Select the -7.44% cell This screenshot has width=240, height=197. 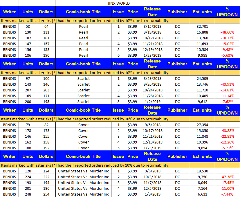point(227,194)
